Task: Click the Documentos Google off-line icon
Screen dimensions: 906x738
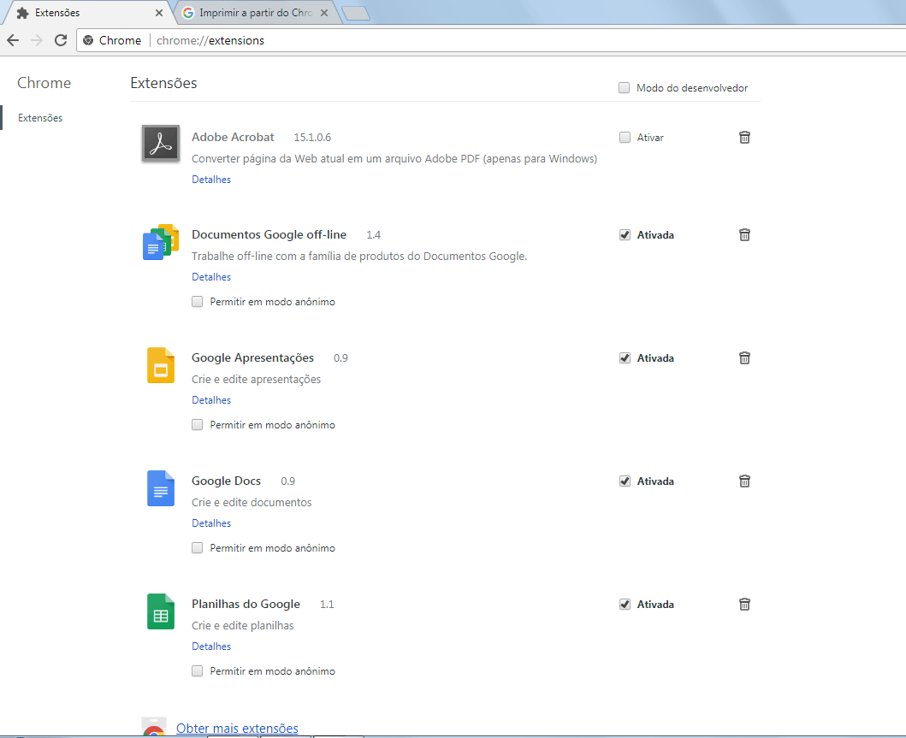Action: pos(161,242)
